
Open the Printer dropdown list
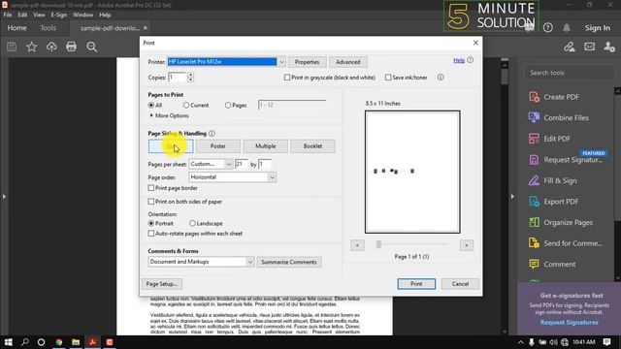point(281,62)
